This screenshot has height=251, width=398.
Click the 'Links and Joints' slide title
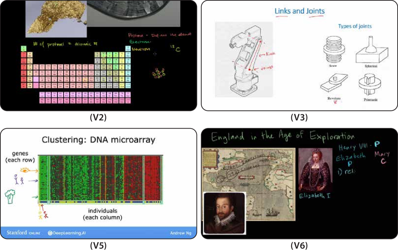point(300,11)
